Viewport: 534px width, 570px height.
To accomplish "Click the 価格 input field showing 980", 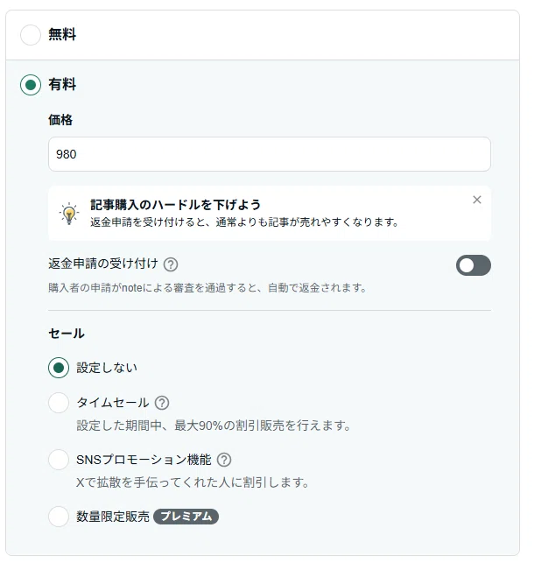I will pos(270,154).
